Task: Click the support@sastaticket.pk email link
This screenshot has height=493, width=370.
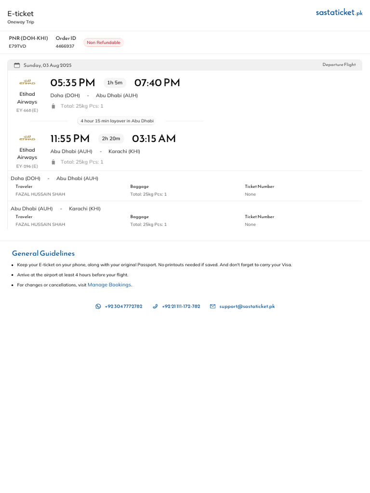Action: pos(247,306)
